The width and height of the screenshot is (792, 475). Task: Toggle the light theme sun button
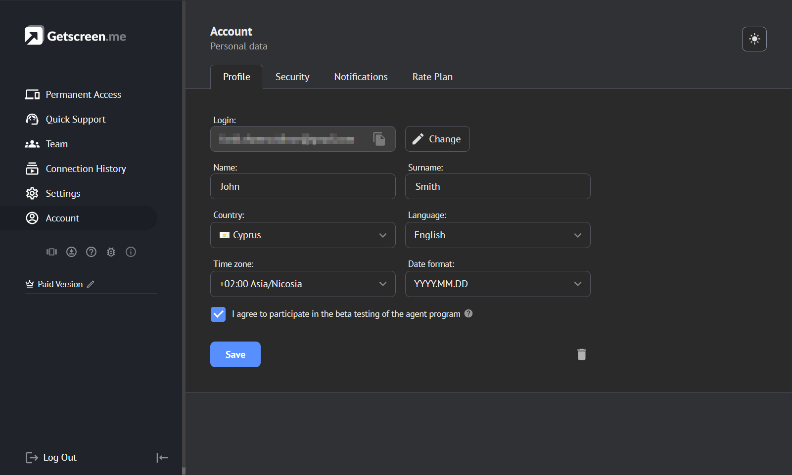pos(754,39)
